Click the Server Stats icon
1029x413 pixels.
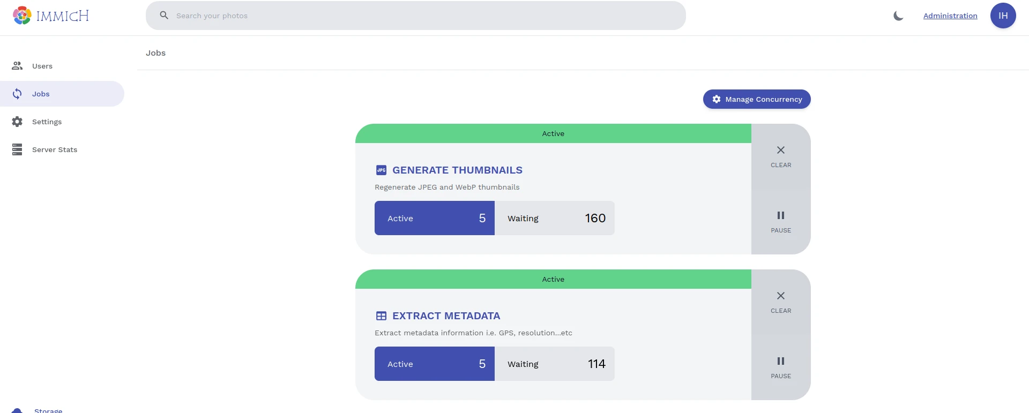(x=17, y=149)
